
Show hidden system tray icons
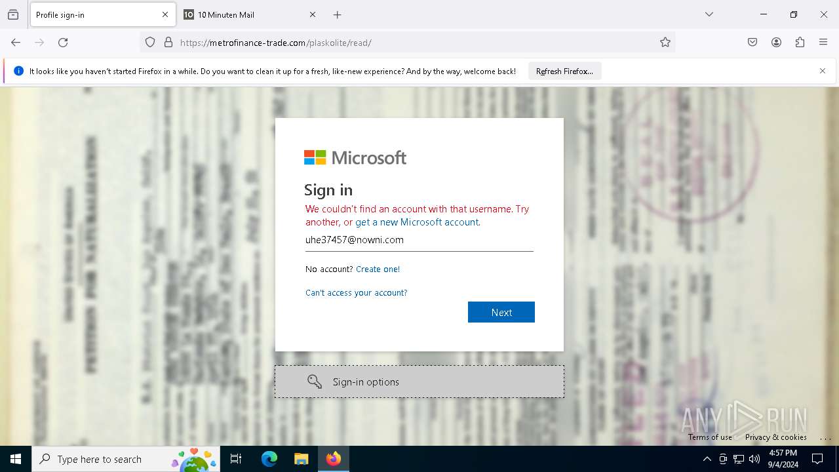click(707, 459)
